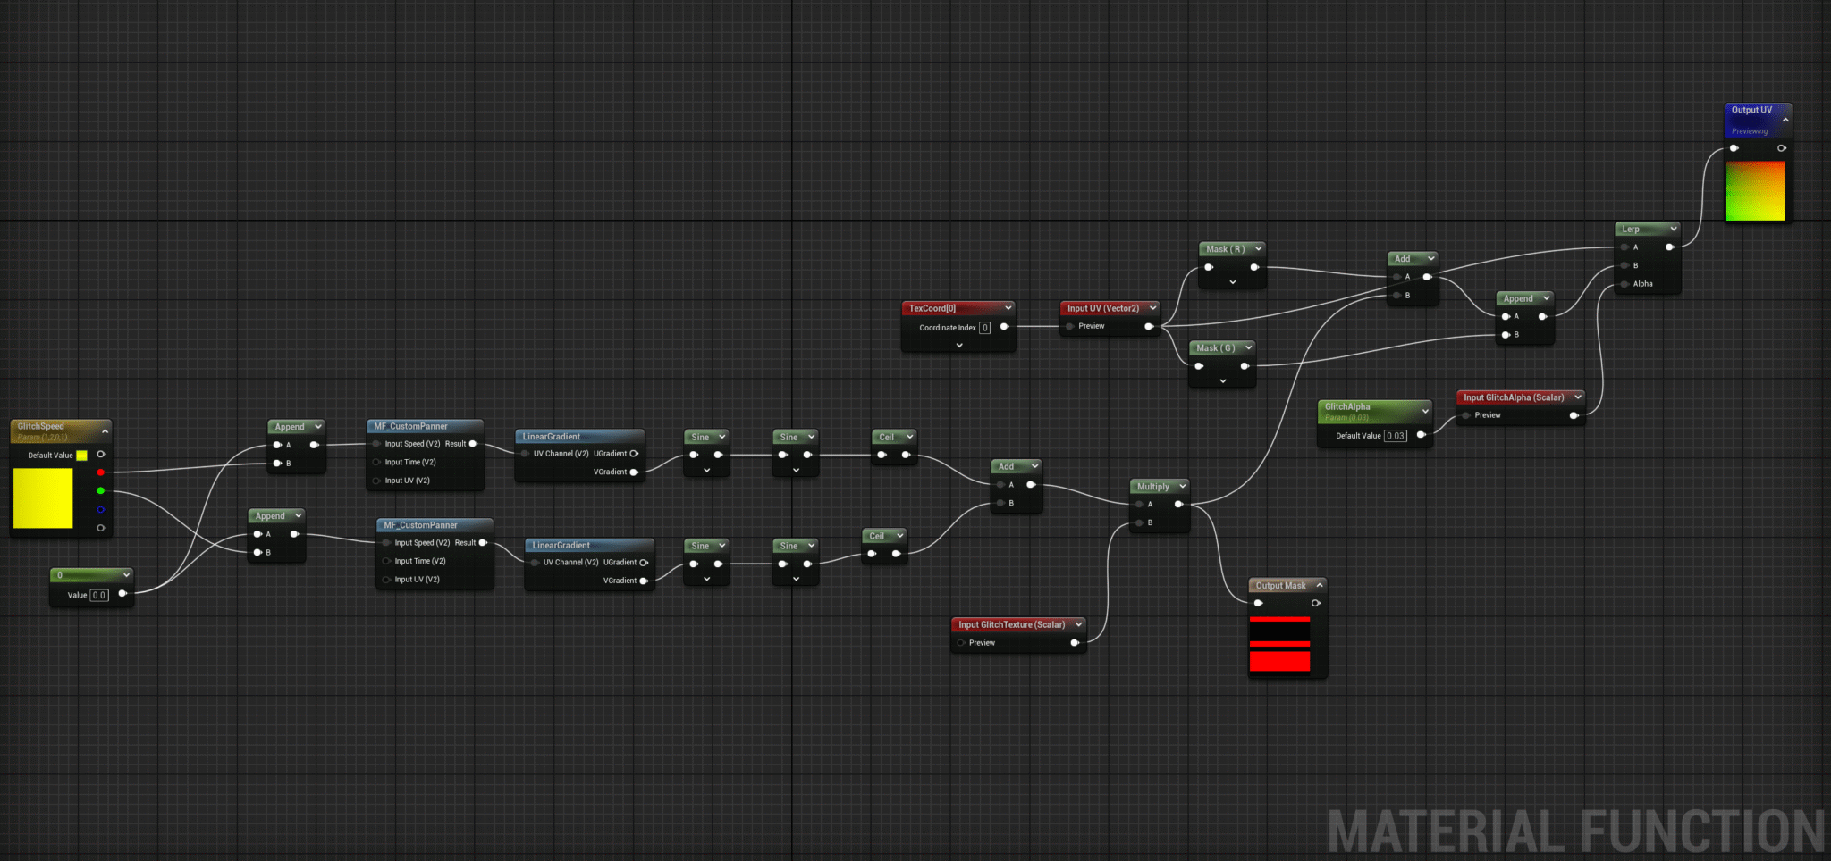This screenshot has width=1831, height=861.
Task: Click the Mask (G) node input pin
Action: click(x=1199, y=366)
